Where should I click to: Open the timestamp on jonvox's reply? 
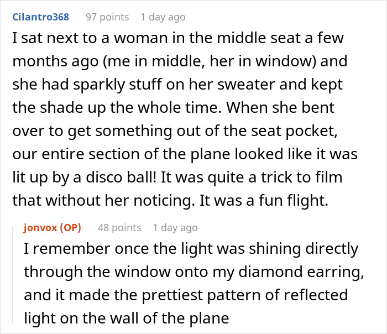tap(175, 227)
